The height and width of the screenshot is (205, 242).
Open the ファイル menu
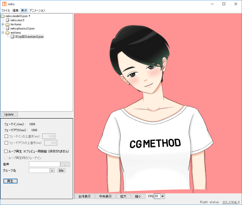click(6, 11)
